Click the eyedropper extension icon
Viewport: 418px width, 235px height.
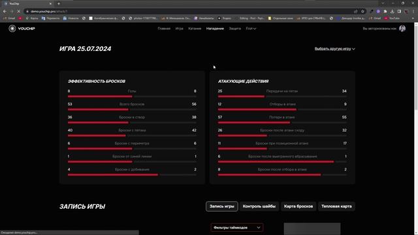pos(372,12)
